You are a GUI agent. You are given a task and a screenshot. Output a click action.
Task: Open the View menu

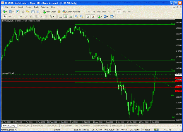13,7
